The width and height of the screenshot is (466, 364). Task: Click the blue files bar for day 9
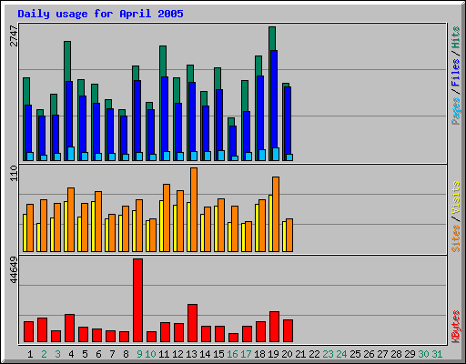click(x=137, y=116)
